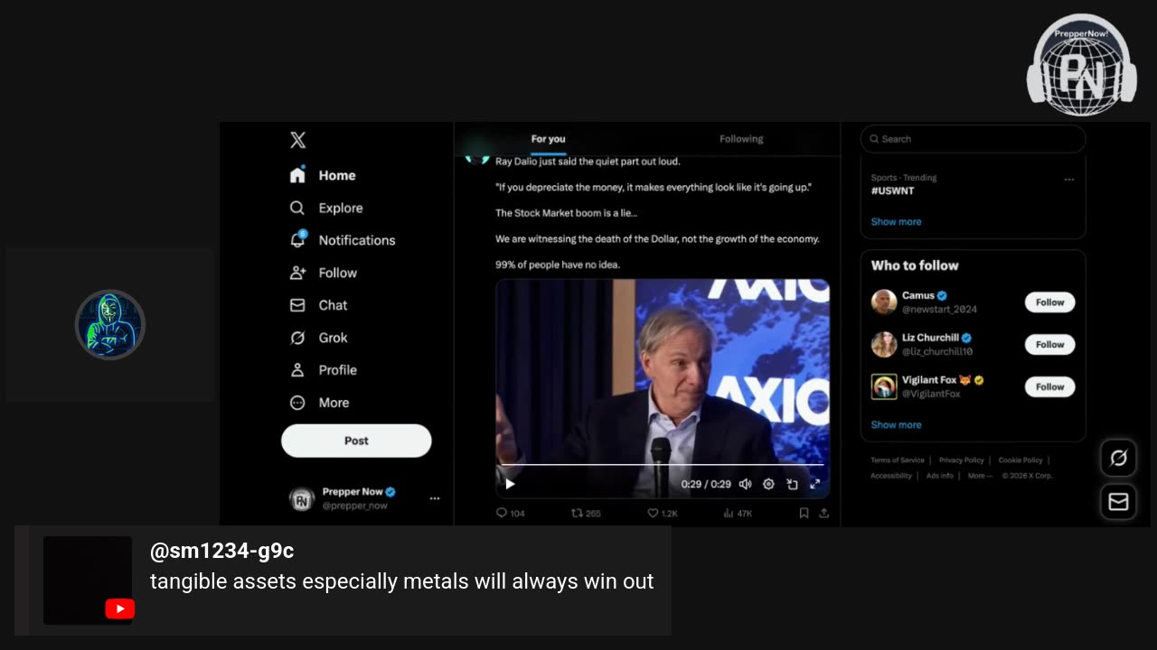Open Vigilant Fox profile avatar

pyautogui.click(x=884, y=386)
